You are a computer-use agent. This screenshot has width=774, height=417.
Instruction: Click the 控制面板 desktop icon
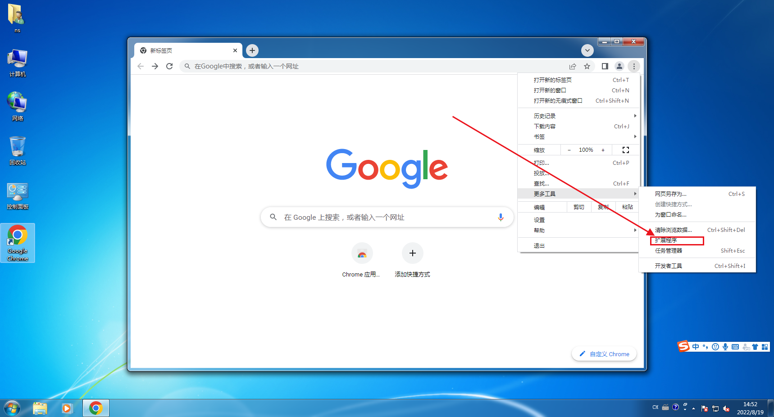[x=18, y=195]
